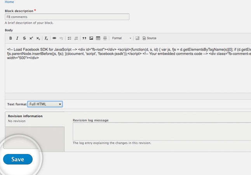Image resolution: width=251 pixels, height=175 pixels.
Task: Insert a link using the link icon
Action: point(54,38)
